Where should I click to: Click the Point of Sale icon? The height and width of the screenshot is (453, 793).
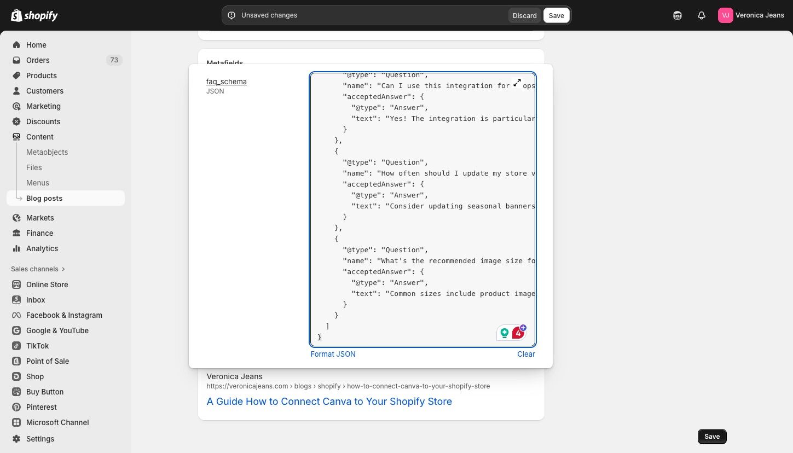point(16,361)
